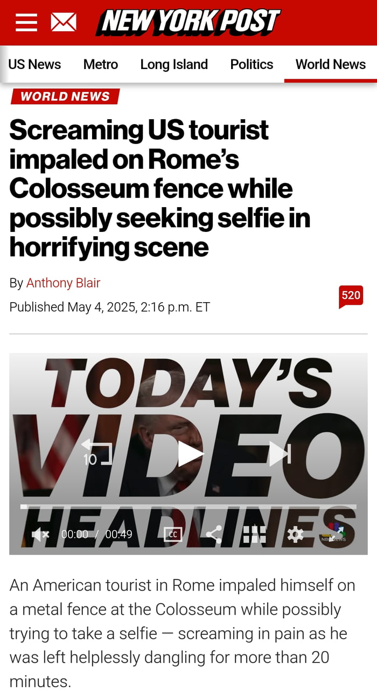The image size is (377, 697).
Task: Rewind video 10 seconds
Action: [96, 452]
